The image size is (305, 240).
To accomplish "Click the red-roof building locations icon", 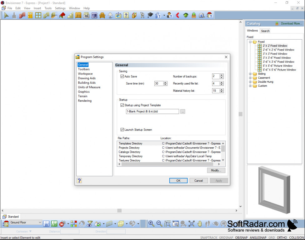I will coord(6,224).
